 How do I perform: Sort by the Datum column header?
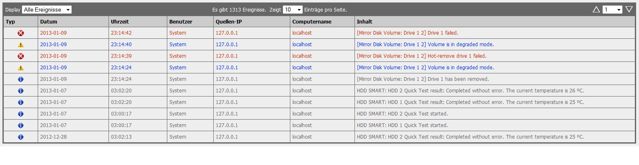49,21
